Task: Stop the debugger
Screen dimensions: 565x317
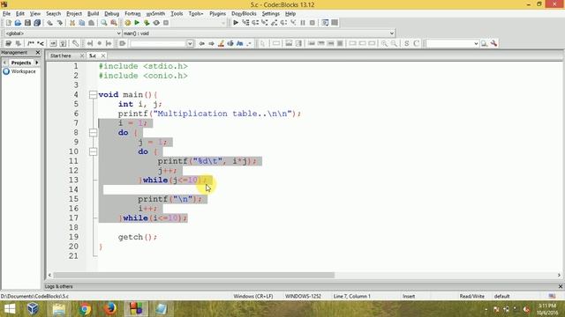Action: click(x=313, y=23)
